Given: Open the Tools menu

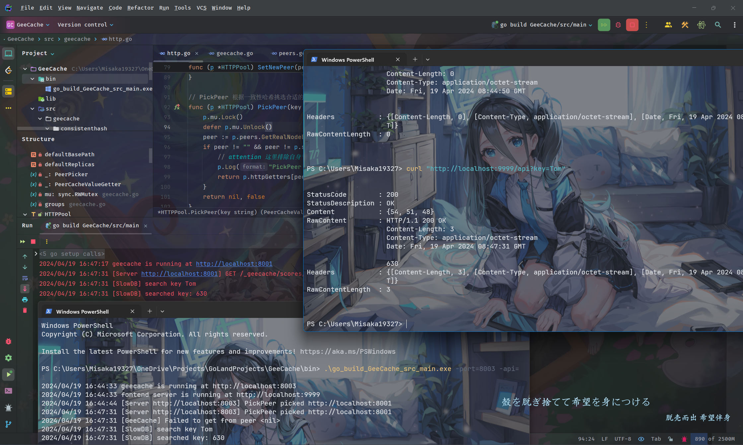Looking at the screenshot, I should click(182, 8).
